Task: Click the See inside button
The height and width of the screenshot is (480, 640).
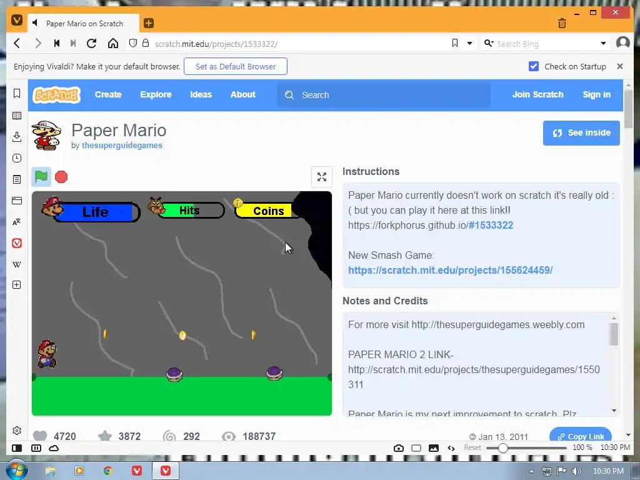Action: [x=581, y=132]
